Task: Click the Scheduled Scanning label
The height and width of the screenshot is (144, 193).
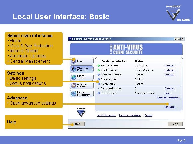Action: tap(111, 75)
